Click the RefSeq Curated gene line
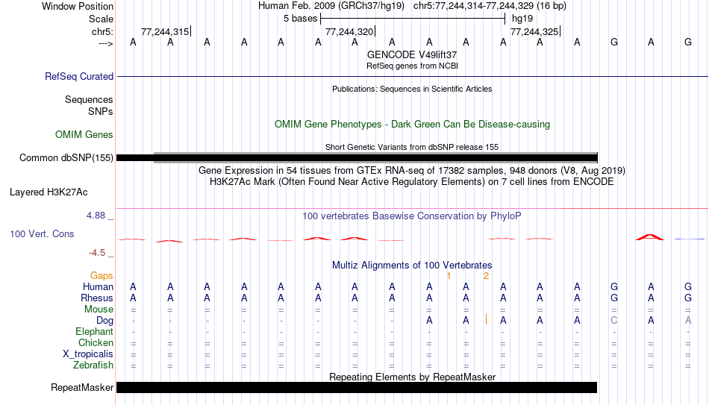Viewport: 709px width, 405px height. point(413,76)
